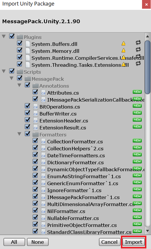The height and width of the screenshot is (249, 151).
Task: Collapse the Annotations folder
Action: coord(19,85)
